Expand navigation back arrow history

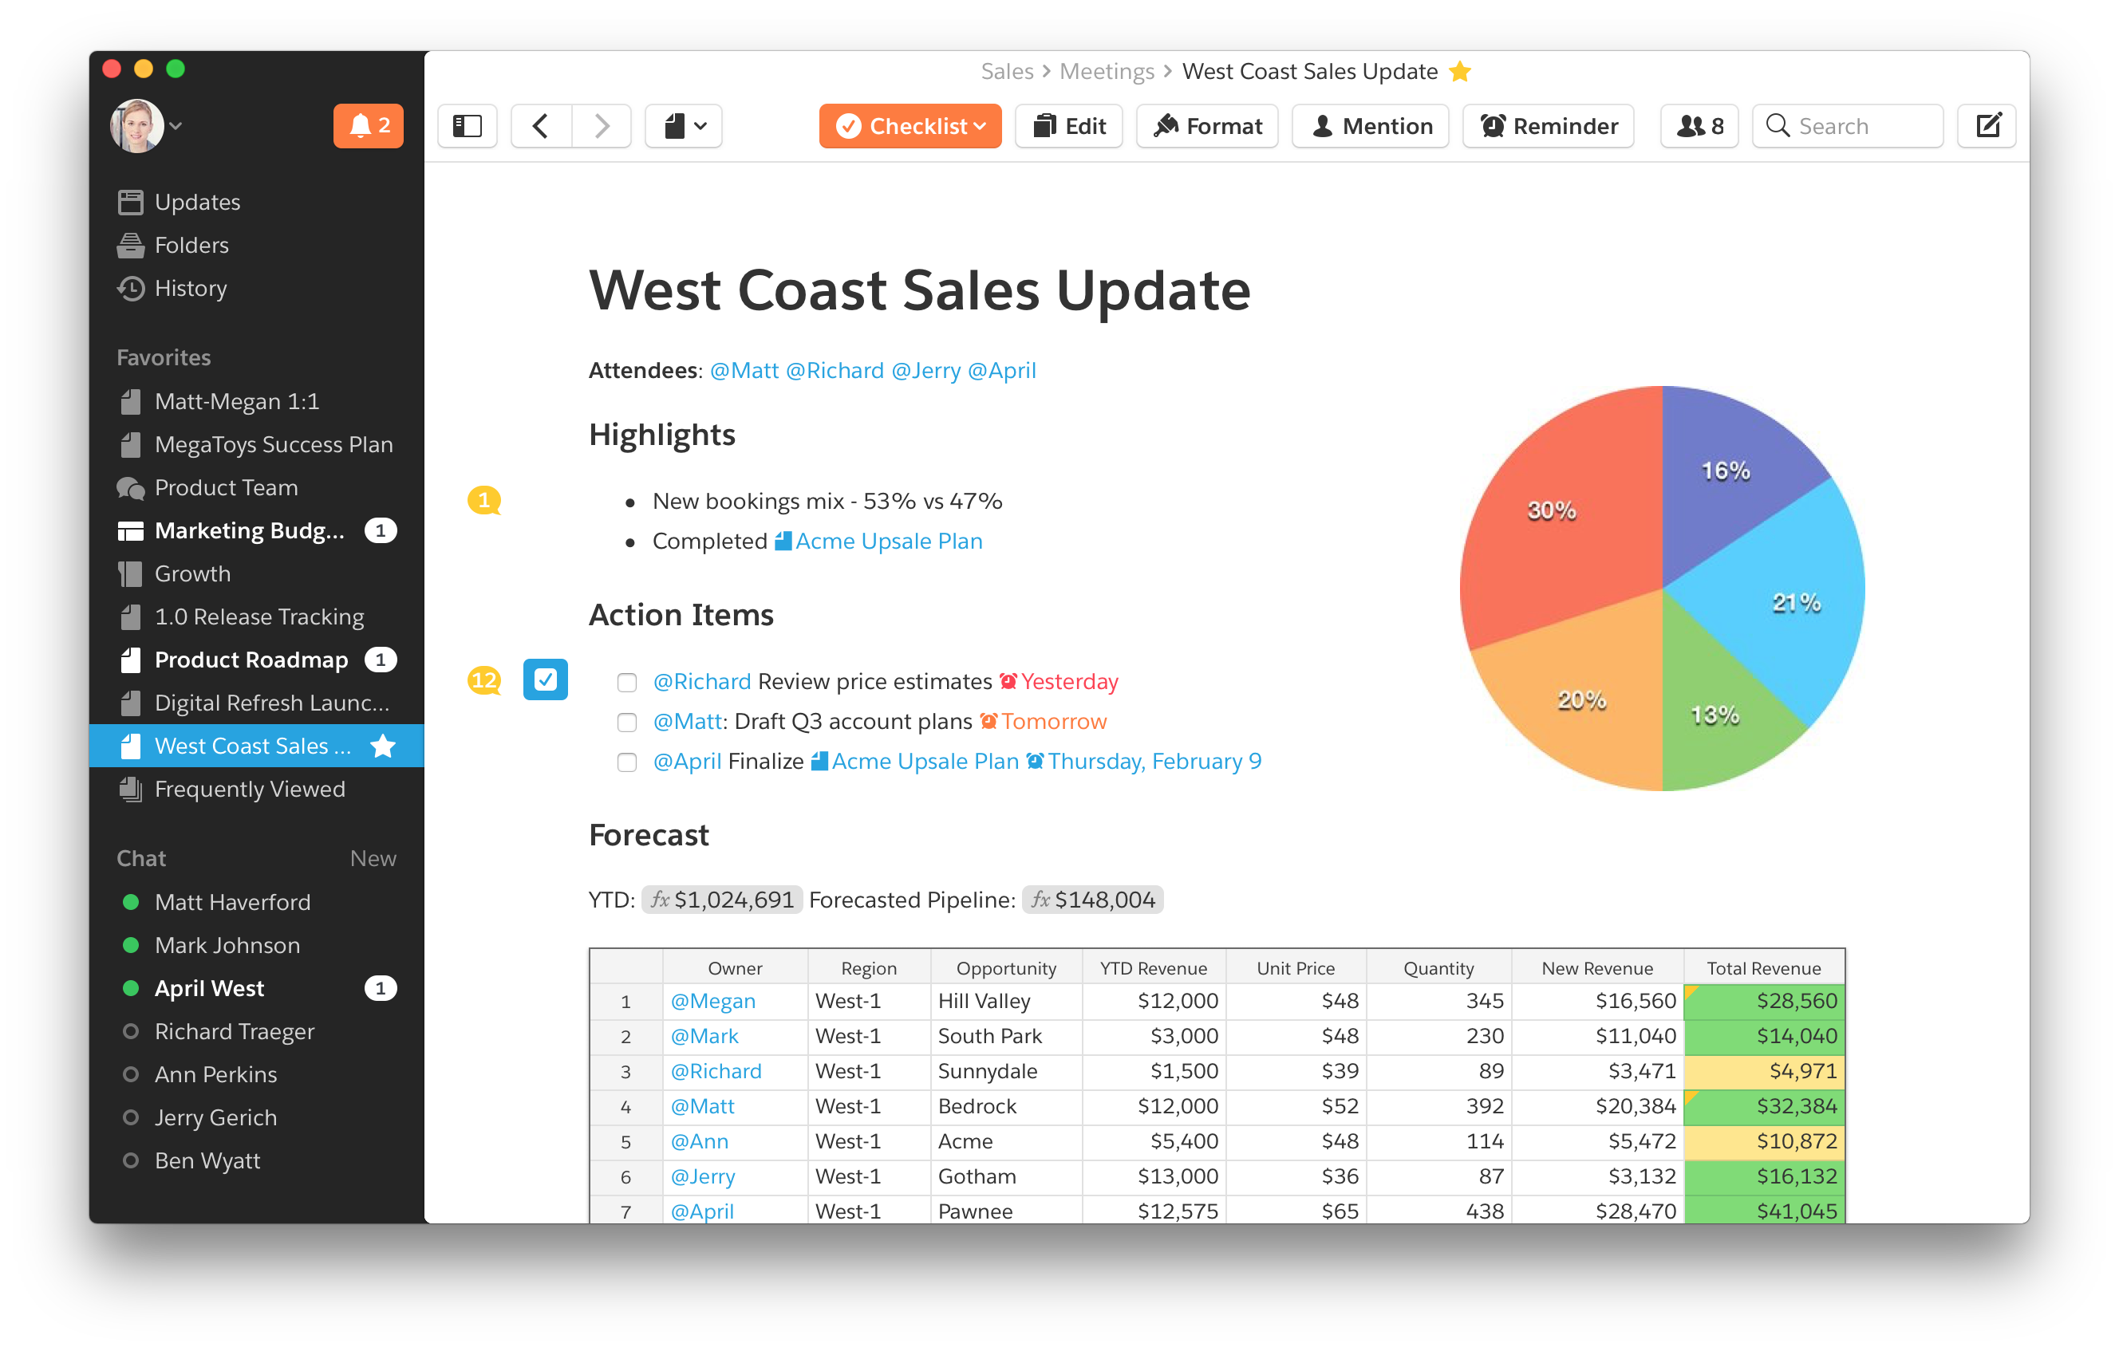pos(542,127)
